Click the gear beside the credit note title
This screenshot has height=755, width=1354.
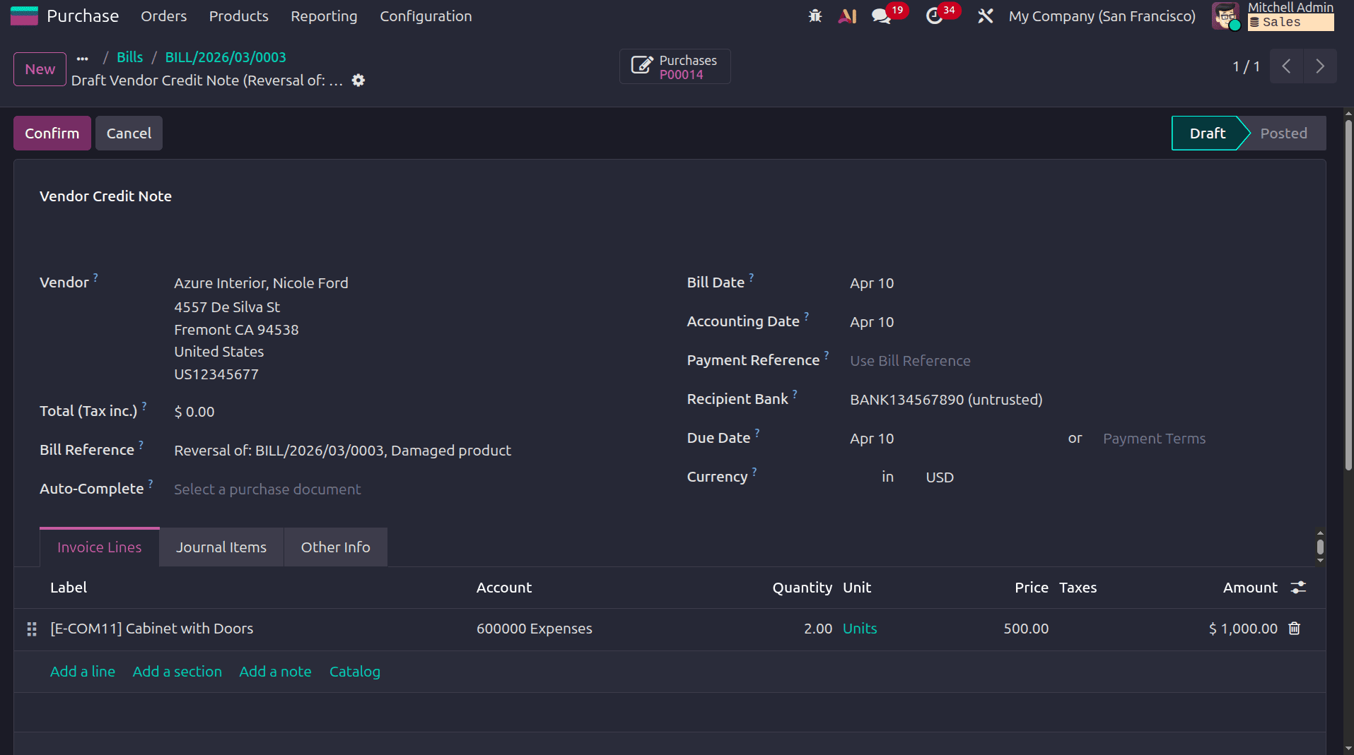click(x=358, y=81)
